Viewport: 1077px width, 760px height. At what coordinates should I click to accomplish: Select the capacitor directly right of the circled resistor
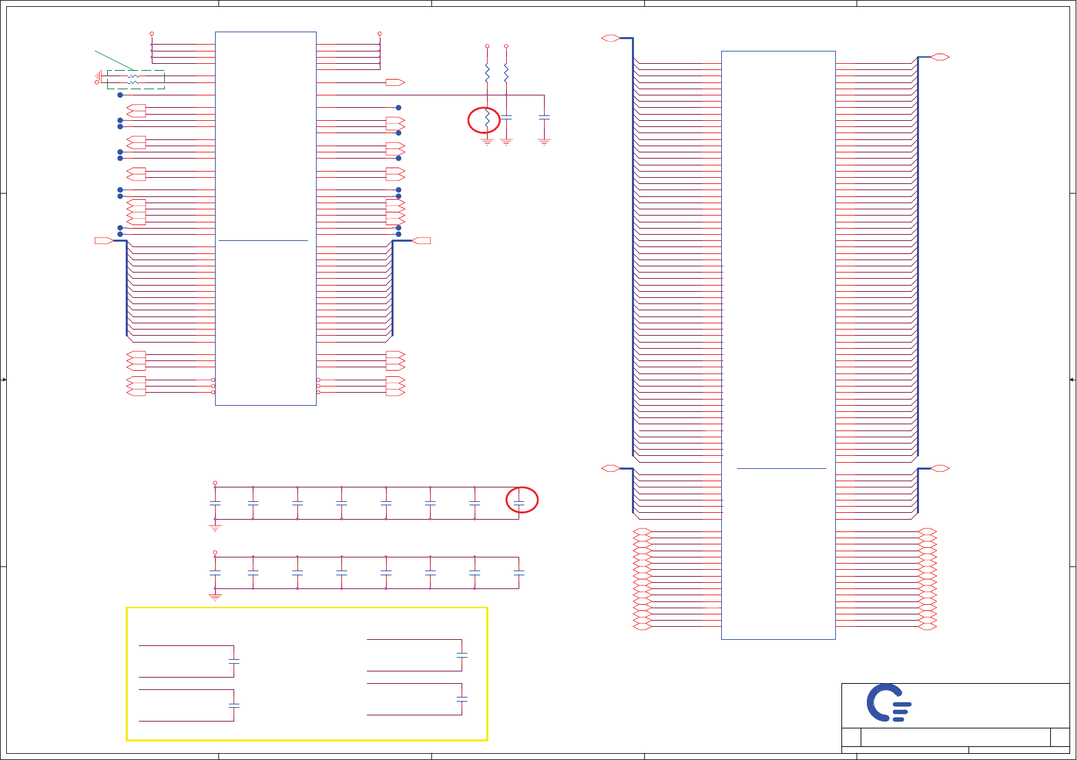point(506,117)
